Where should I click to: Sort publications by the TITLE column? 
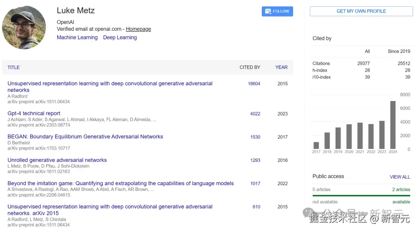(x=14, y=67)
